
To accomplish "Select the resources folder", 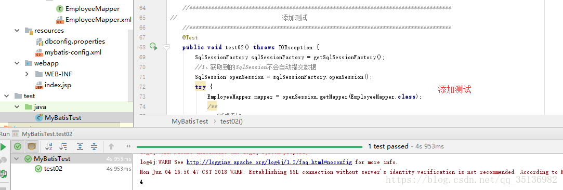I will tap(49, 31).
